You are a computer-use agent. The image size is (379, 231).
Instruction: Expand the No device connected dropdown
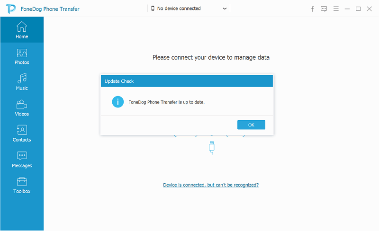click(189, 9)
